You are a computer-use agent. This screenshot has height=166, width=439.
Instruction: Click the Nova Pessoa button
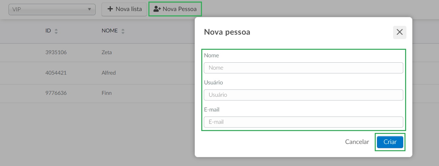pos(175,9)
